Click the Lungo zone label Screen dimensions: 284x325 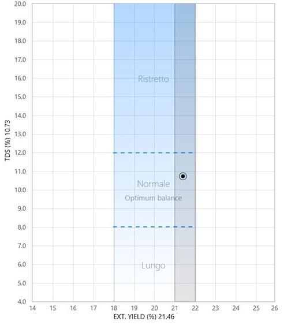pyautogui.click(x=154, y=266)
